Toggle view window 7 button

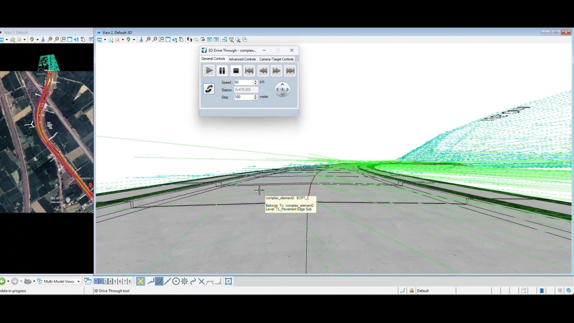[125, 281]
